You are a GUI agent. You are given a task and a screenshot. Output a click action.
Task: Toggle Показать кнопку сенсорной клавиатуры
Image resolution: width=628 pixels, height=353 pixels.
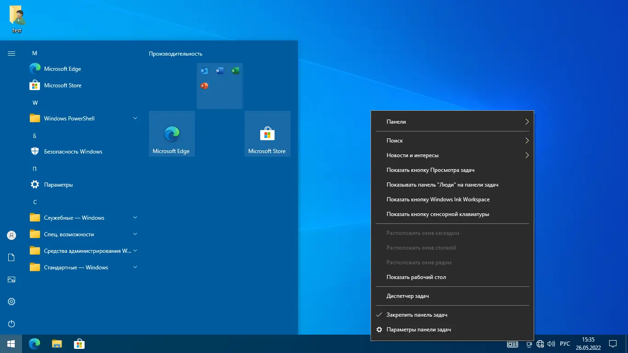coord(452,214)
